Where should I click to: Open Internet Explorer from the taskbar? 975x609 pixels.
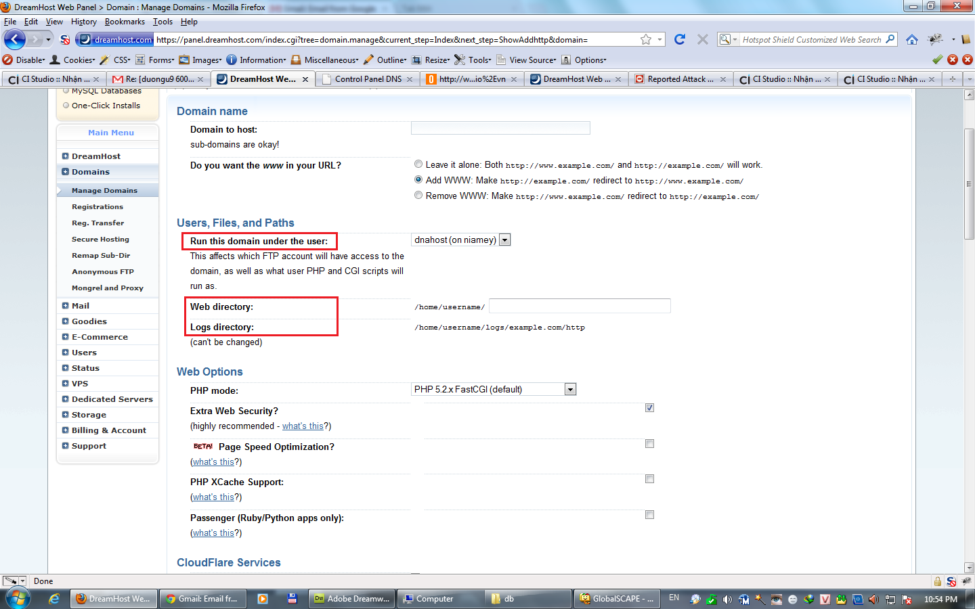tap(54, 599)
